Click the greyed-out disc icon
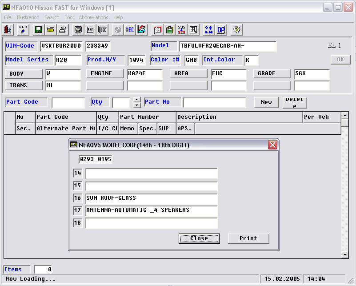Screen dimensions: 356x286 pyautogui.click(x=118, y=30)
